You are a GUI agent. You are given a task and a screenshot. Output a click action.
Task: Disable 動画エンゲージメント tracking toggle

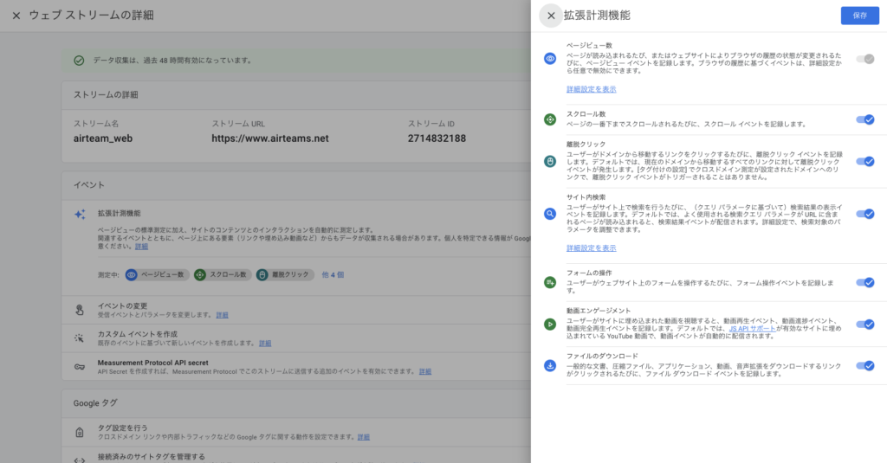pos(864,325)
